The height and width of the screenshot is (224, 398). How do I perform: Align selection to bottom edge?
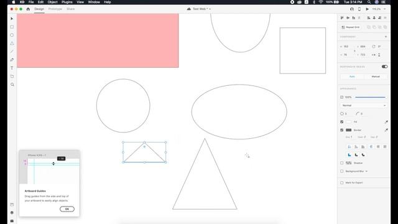pyautogui.click(x=354, y=18)
